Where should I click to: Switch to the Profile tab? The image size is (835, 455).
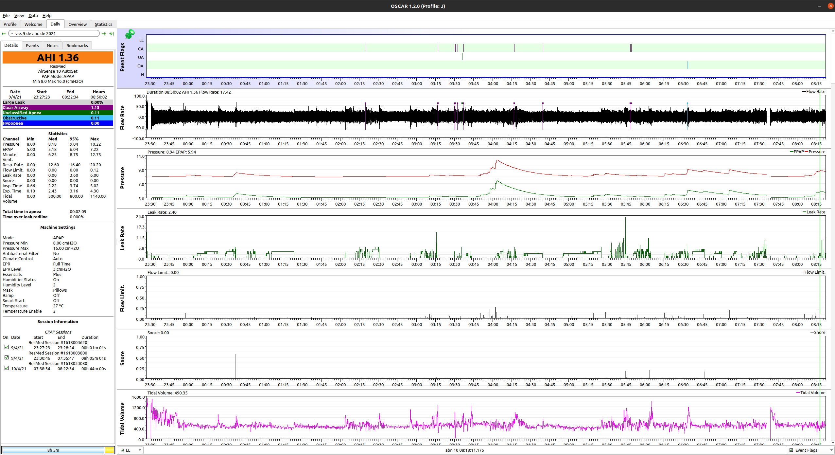10,24
